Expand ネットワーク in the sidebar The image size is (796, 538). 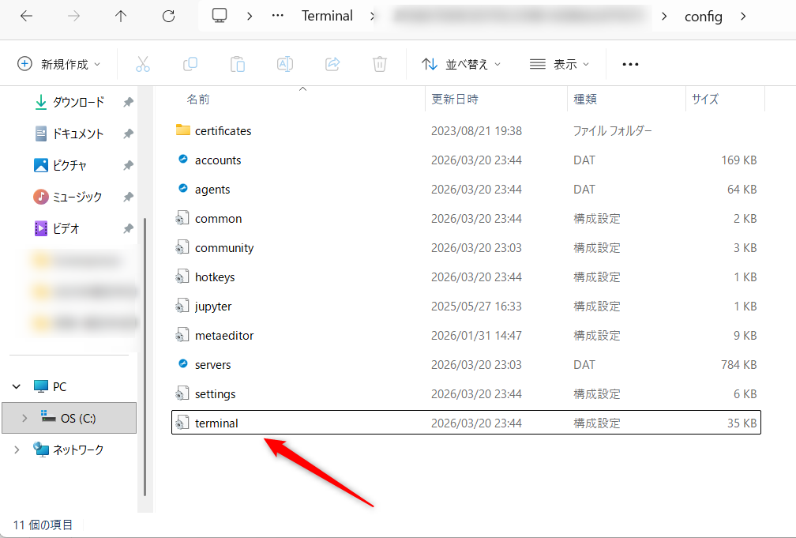tap(16, 450)
